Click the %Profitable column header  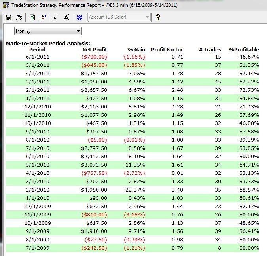[x=244, y=50]
